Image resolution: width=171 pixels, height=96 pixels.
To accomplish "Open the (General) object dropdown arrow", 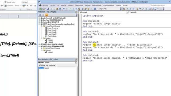I will pos(127,12).
